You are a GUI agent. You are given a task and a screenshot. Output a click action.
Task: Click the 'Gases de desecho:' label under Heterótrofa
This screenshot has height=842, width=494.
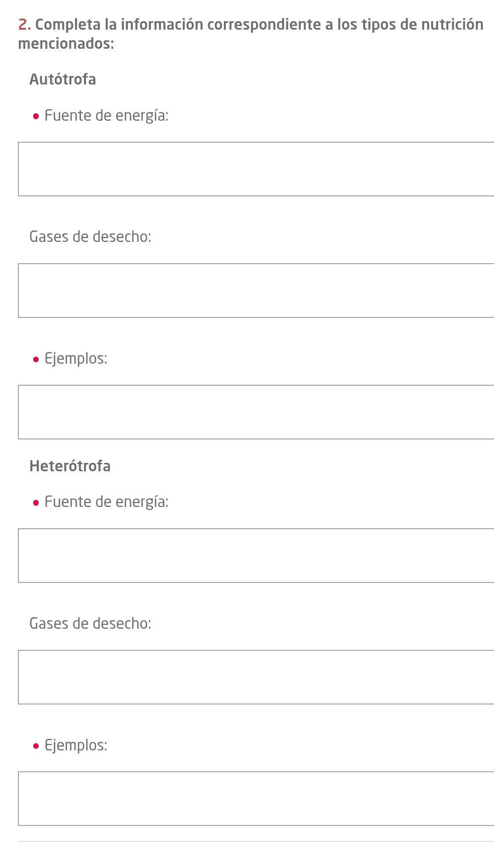click(x=90, y=624)
